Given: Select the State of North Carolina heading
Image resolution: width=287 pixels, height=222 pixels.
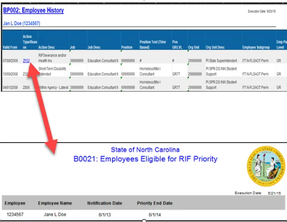Looking at the screenshot, I should pos(145,150).
